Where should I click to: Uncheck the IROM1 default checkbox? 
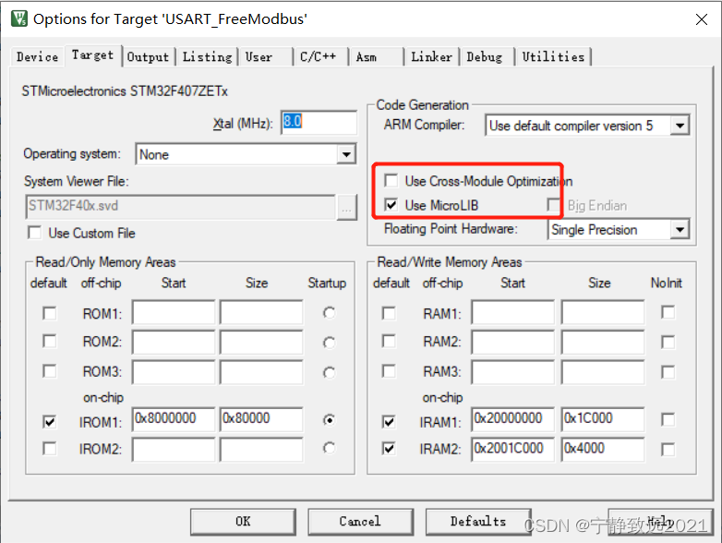[x=50, y=421]
